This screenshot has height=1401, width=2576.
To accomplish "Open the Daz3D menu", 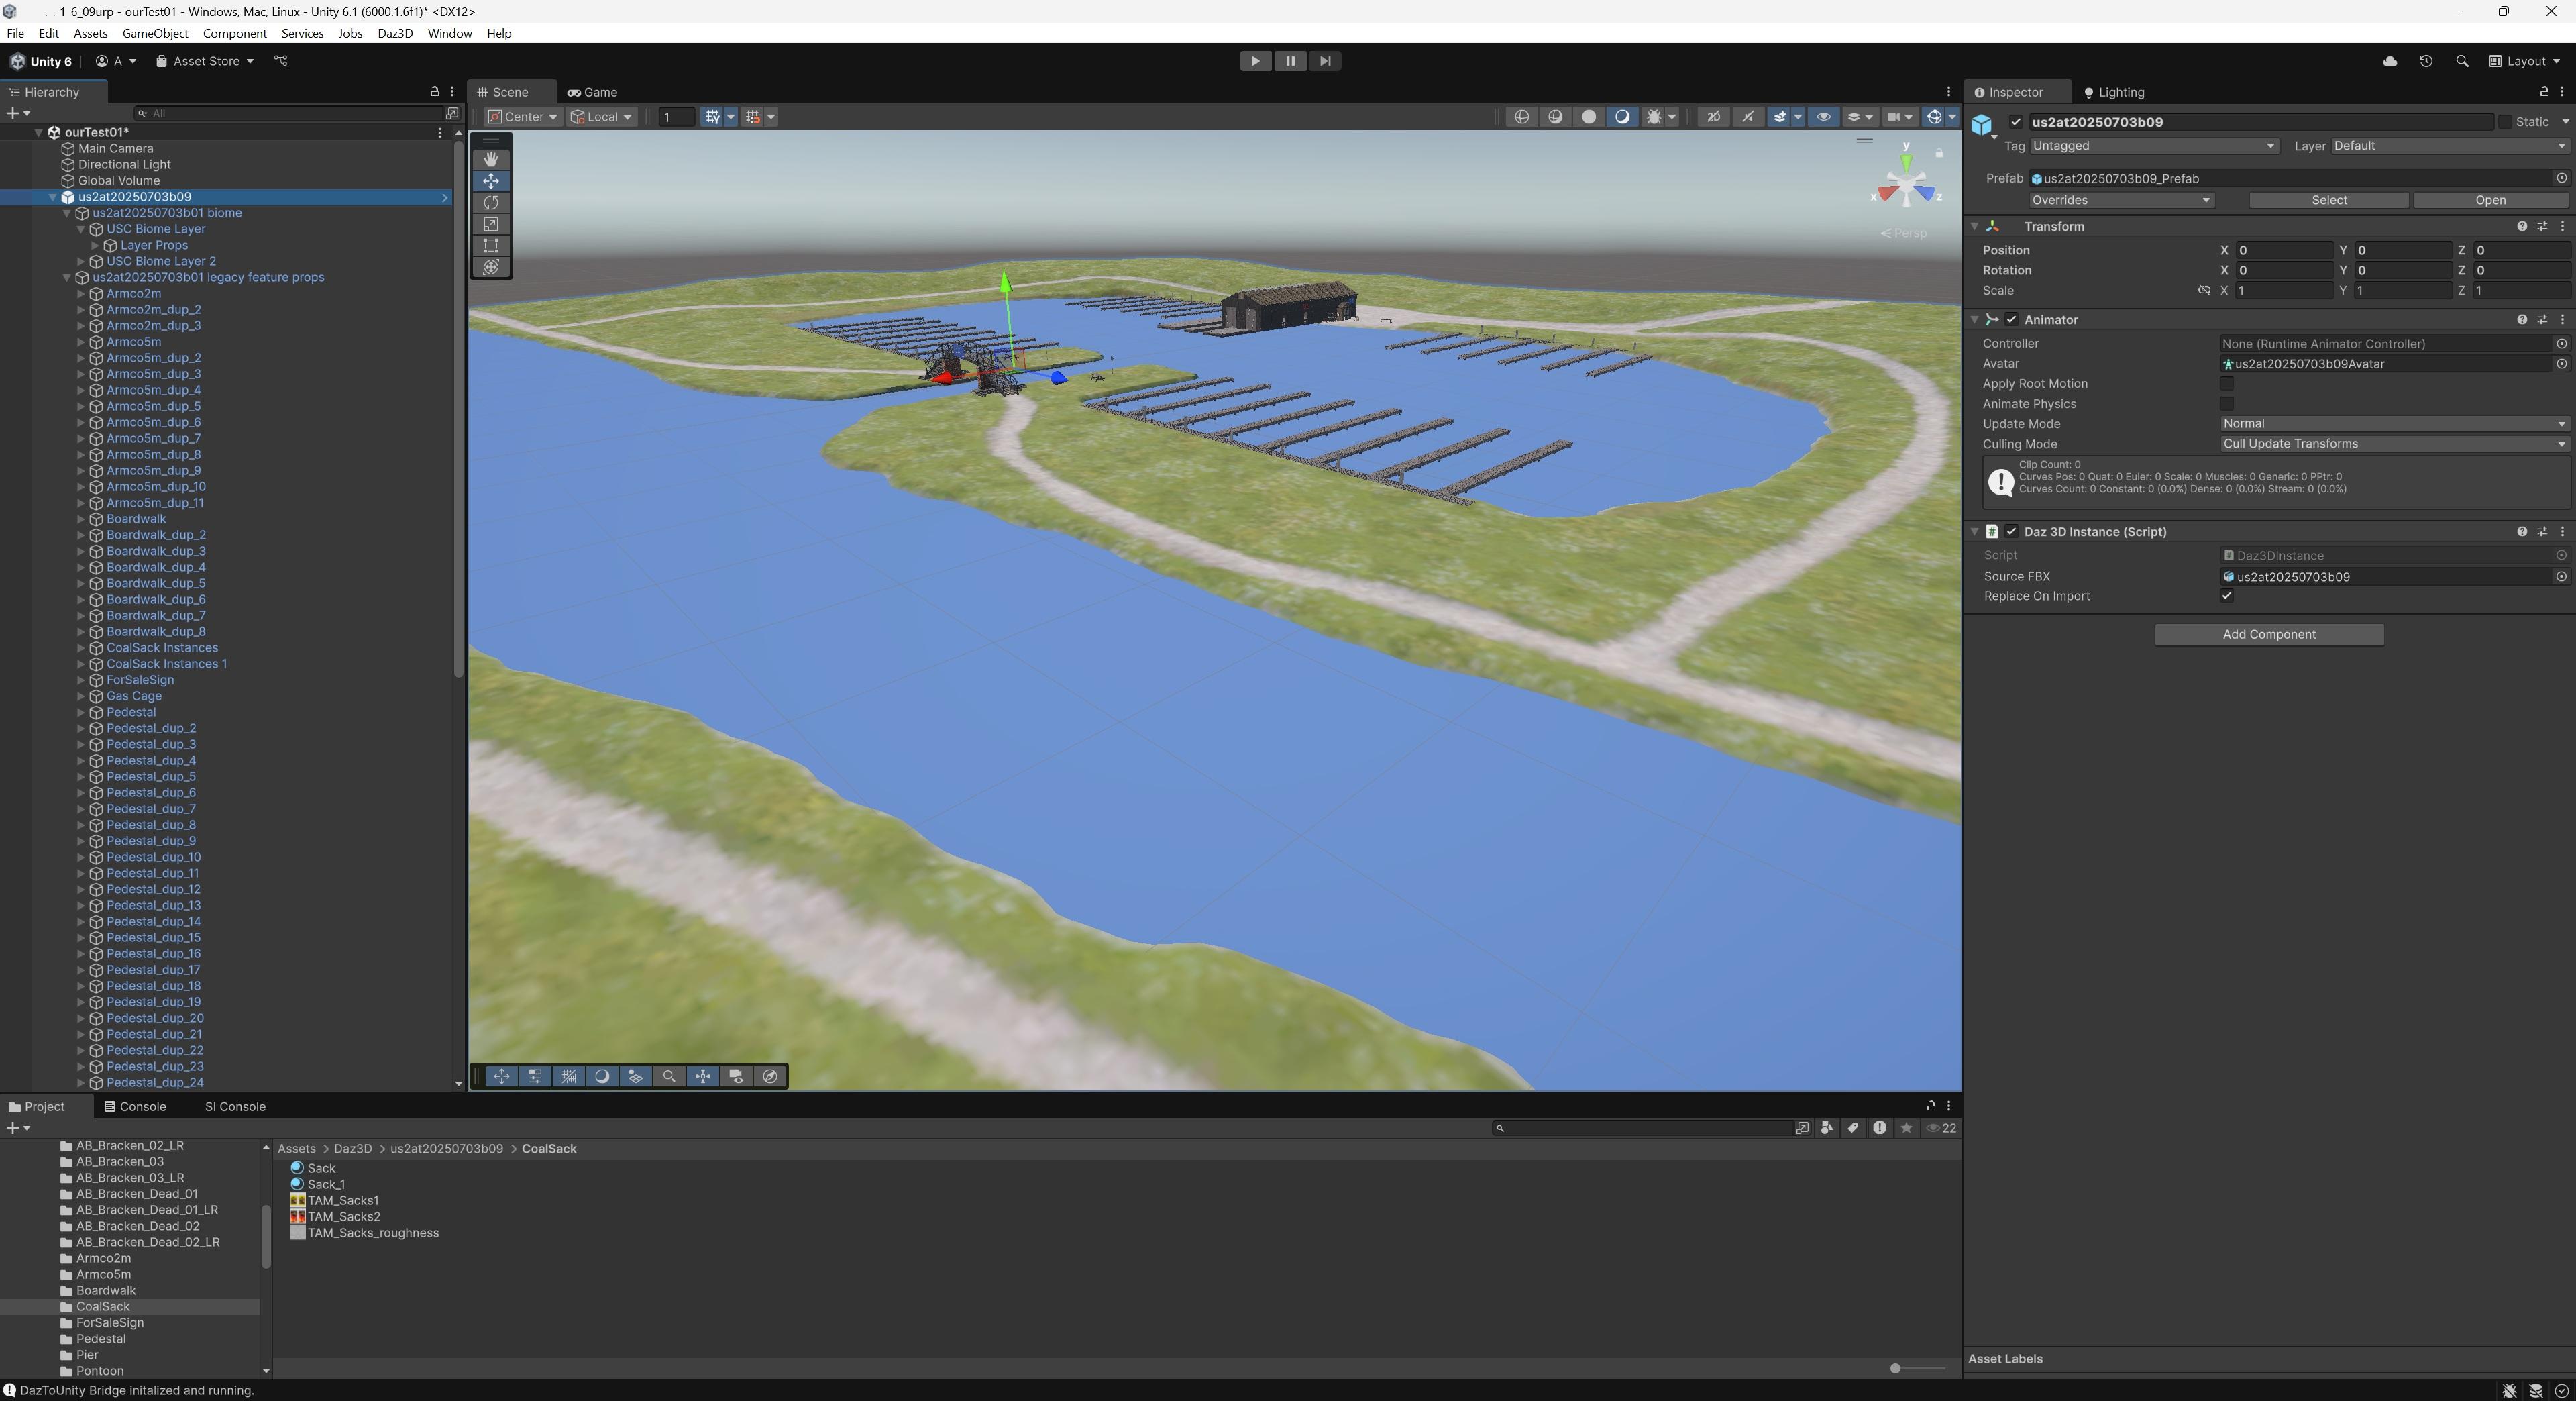I will (394, 33).
